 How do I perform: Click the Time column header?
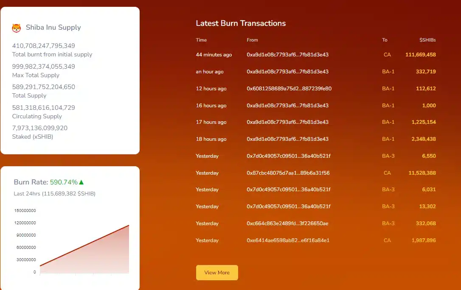(x=201, y=40)
